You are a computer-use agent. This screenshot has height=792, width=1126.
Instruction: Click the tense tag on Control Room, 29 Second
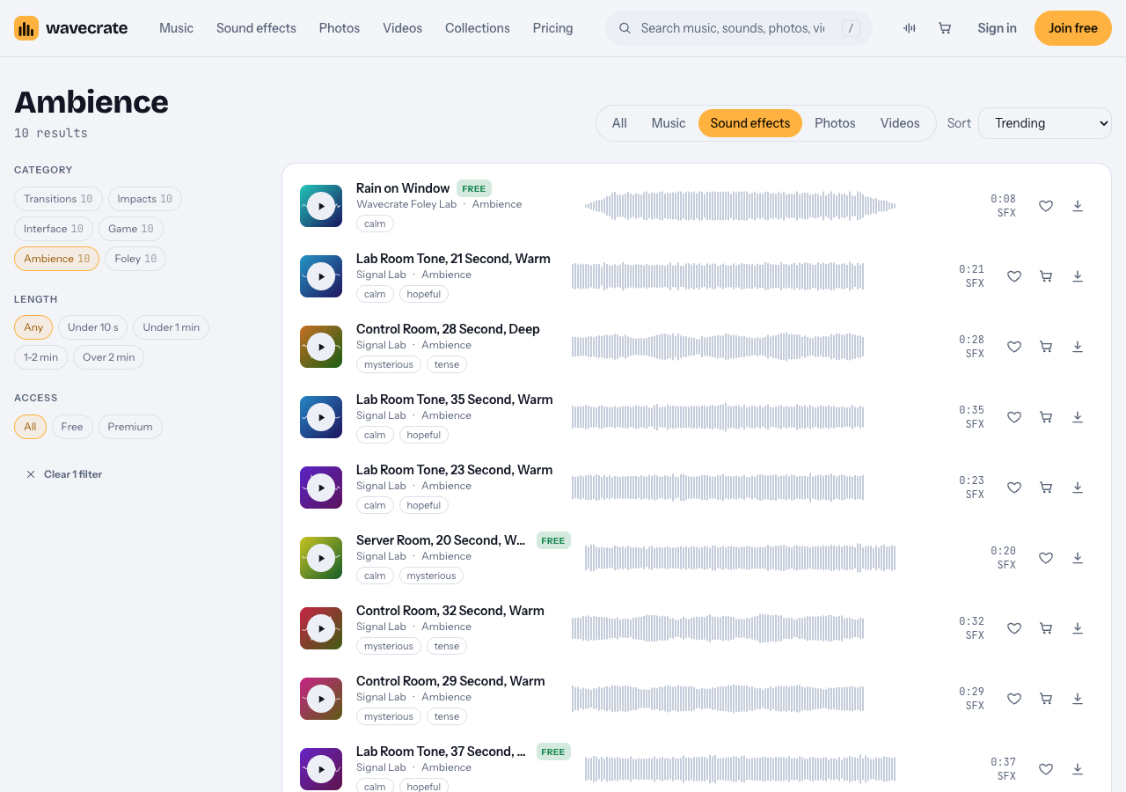click(x=447, y=716)
